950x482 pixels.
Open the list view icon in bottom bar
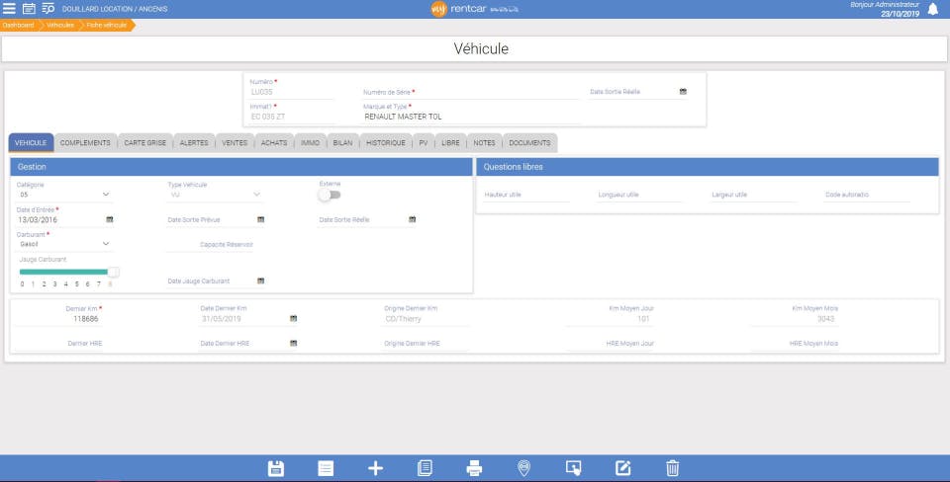(x=326, y=468)
